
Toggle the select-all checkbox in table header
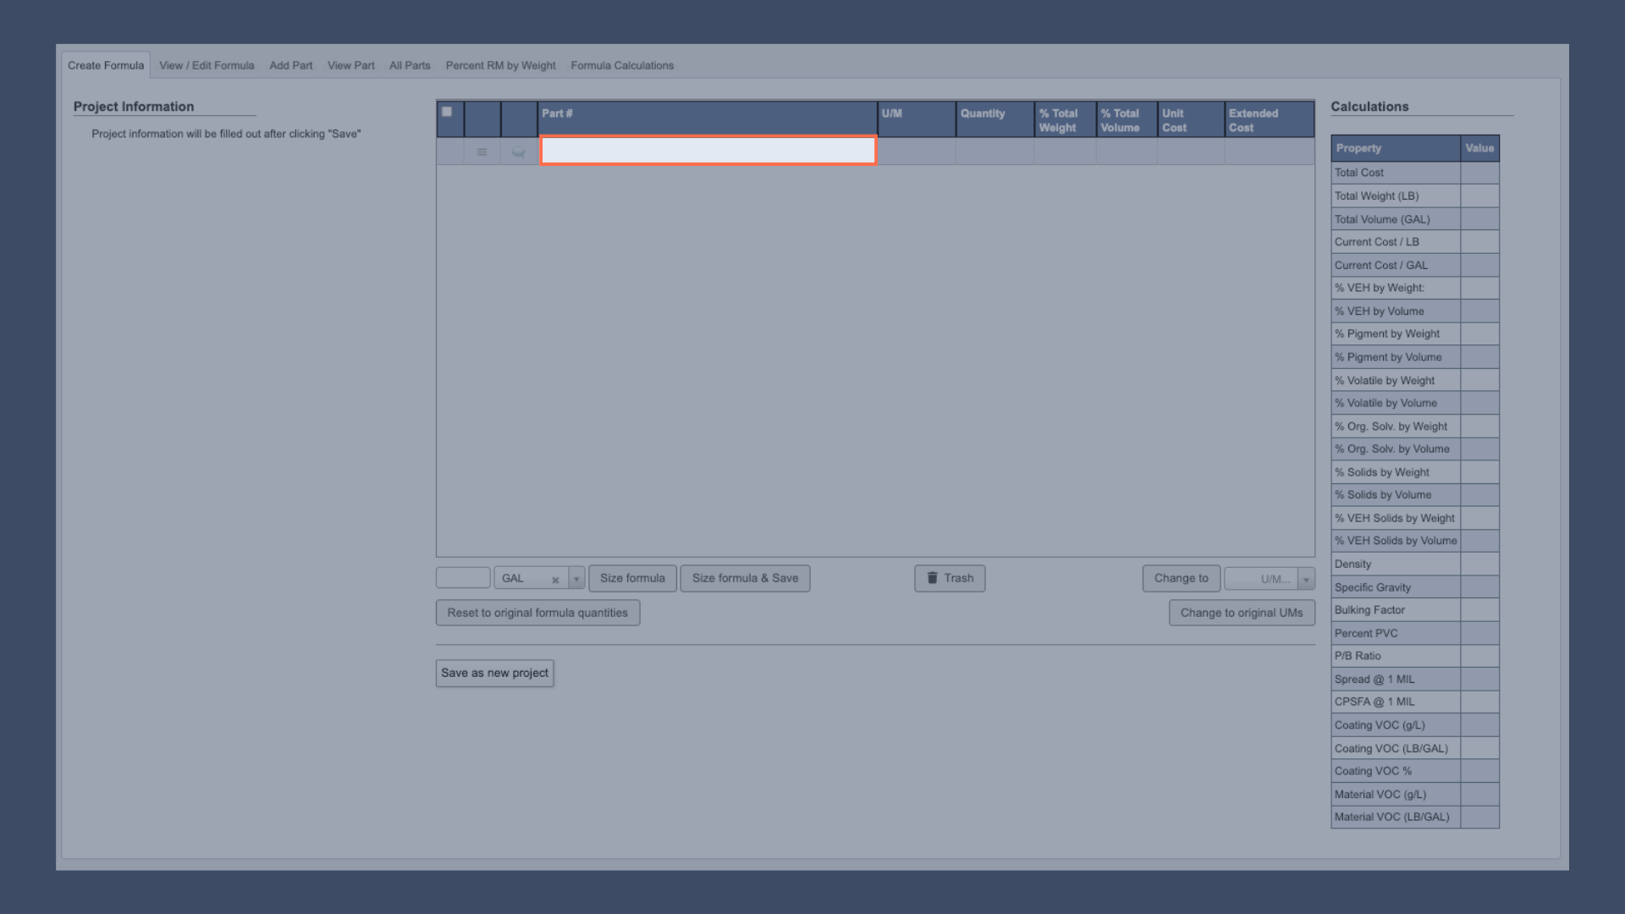point(447,112)
